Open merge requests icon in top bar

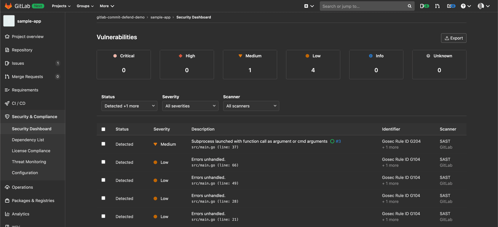(437, 6)
